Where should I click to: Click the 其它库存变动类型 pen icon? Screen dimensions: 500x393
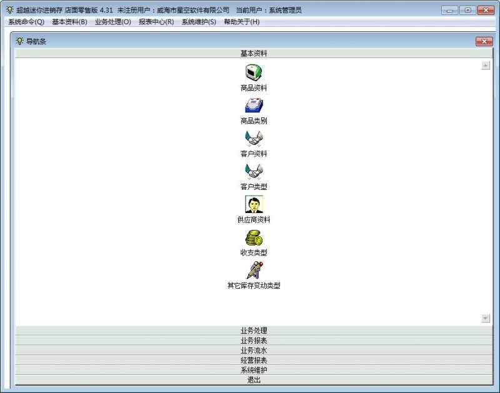coord(254,271)
